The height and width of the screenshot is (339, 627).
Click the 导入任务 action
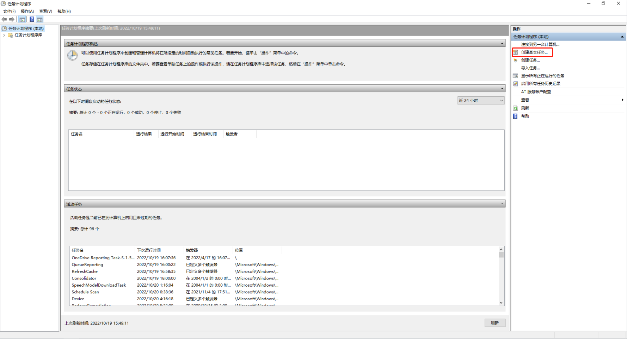530,68
